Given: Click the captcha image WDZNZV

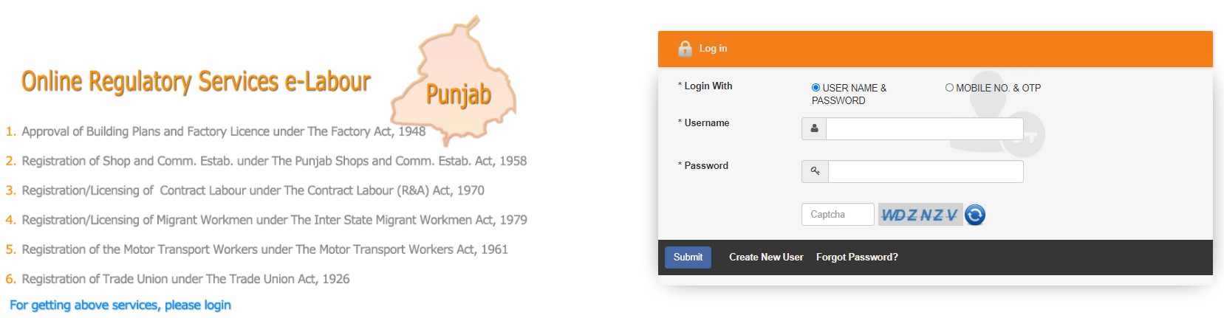Looking at the screenshot, I should click(920, 215).
